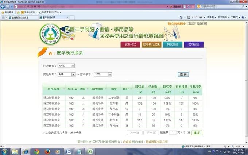This screenshot has height=155, width=248.
Task: Sort by the 學期 column header
Action: tap(83, 89)
